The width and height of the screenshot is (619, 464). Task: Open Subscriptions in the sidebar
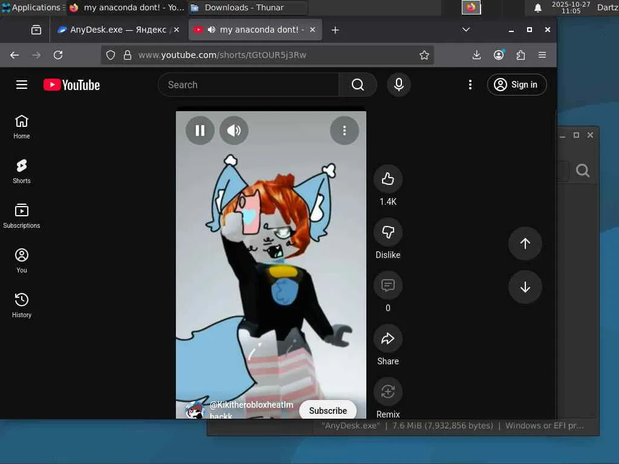click(22, 216)
